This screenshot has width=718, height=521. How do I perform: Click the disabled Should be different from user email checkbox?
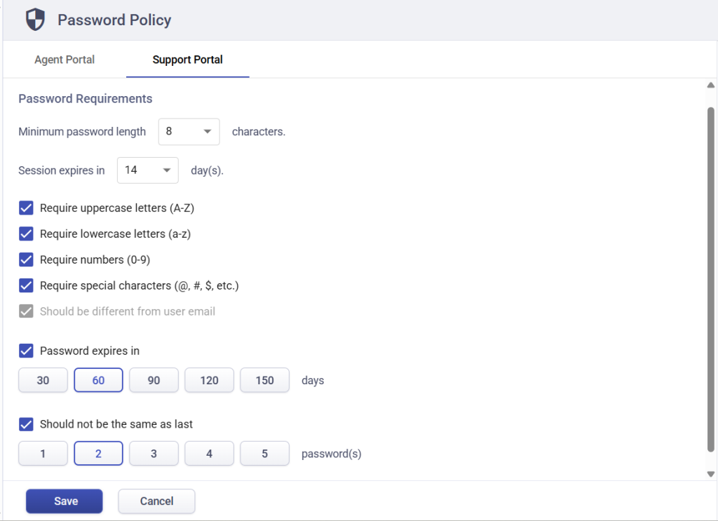point(26,311)
